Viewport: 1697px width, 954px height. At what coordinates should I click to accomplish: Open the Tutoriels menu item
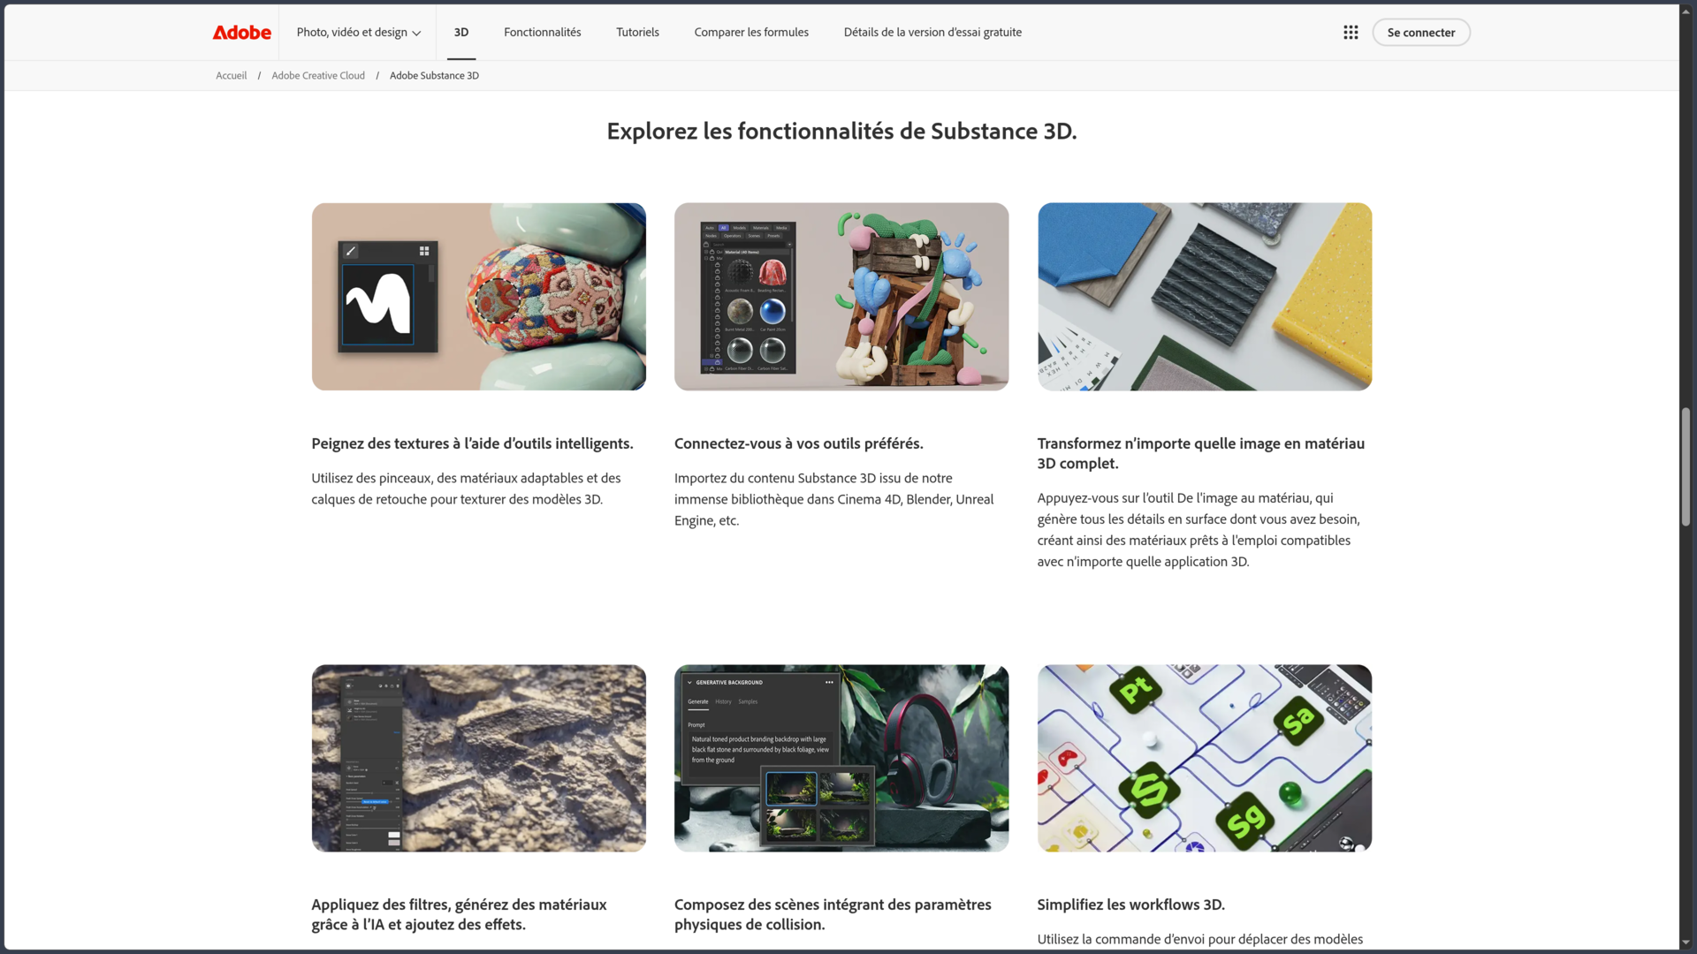[637, 33]
